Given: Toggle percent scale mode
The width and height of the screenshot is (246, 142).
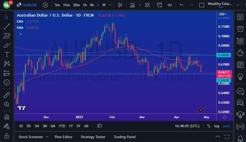Looking at the screenshot, I should [209, 126].
